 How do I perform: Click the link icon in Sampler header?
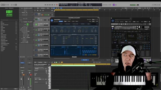coord(97,21)
